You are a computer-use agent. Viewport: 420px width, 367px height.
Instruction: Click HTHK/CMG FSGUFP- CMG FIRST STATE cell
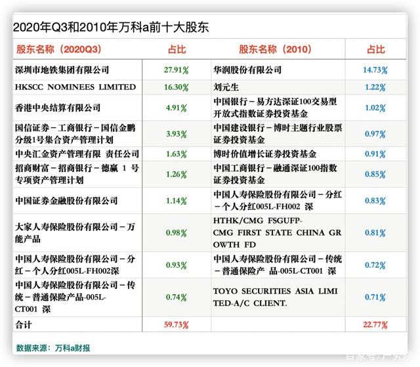click(x=277, y=232)
